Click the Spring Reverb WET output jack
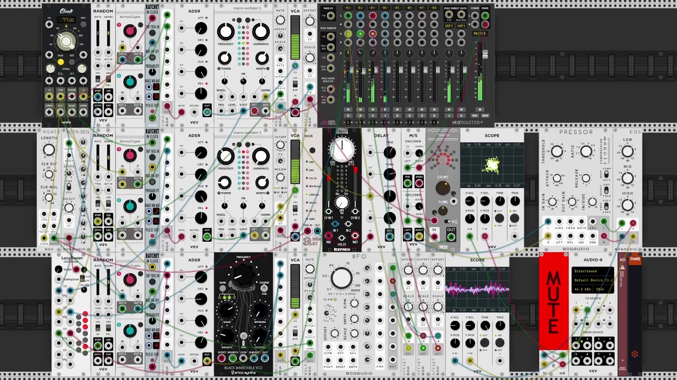Image resolution: width=677 pixels, height=380 pixels. click(355, 236)
